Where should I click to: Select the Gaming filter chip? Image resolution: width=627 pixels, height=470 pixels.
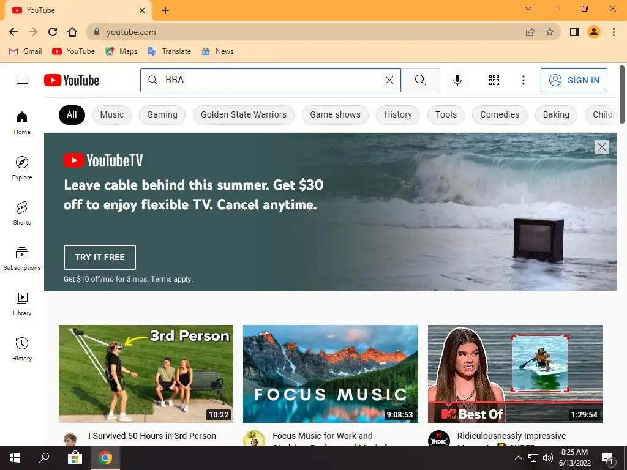coord(162,114)
